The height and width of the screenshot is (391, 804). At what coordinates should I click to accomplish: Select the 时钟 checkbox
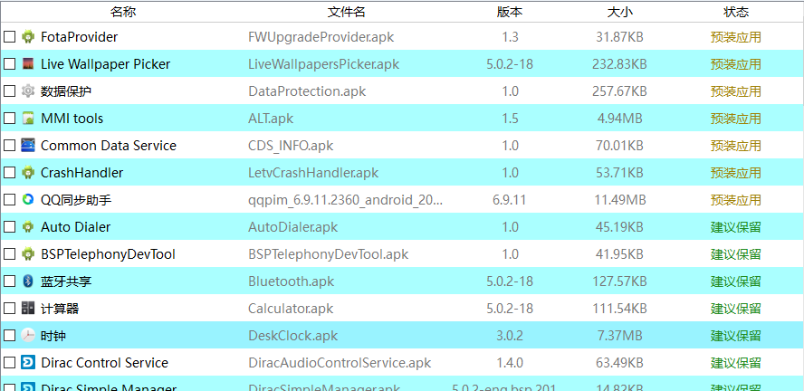pos(9,336)
